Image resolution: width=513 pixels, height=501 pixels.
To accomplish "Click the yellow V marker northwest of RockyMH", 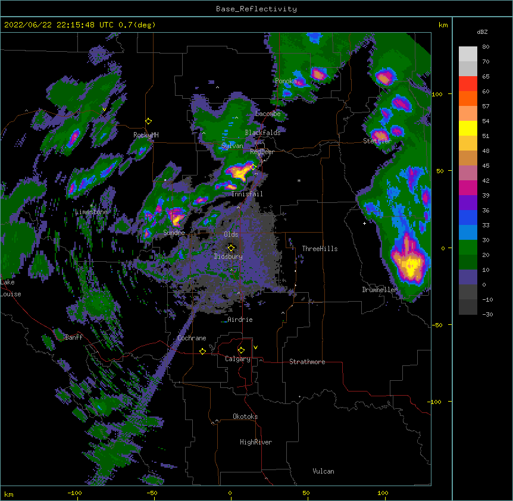I will [x=104, y=109].
